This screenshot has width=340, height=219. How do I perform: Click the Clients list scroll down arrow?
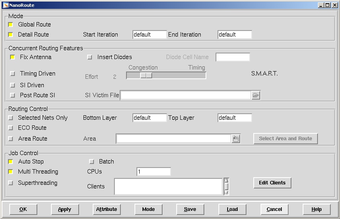point(226,192)
